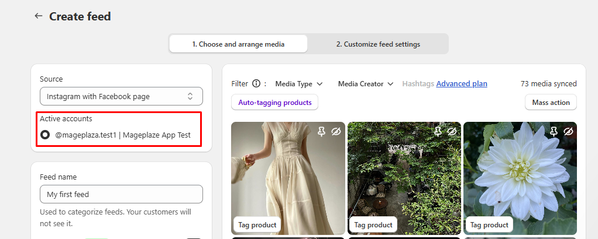Image resolution: width=598 pixels, height=239 pixels.
Task: Select the @mageplaza.test1 account radio button
Action: click(45, 135)
